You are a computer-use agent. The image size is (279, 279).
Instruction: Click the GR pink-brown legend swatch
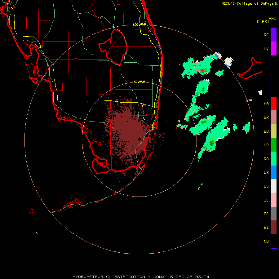tap(274, 117)
